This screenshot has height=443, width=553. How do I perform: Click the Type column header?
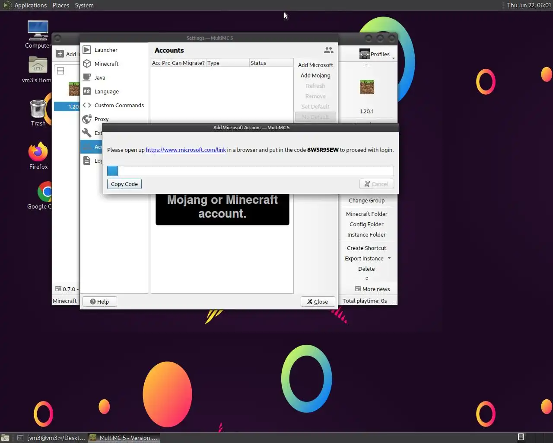tap(228, 63)
